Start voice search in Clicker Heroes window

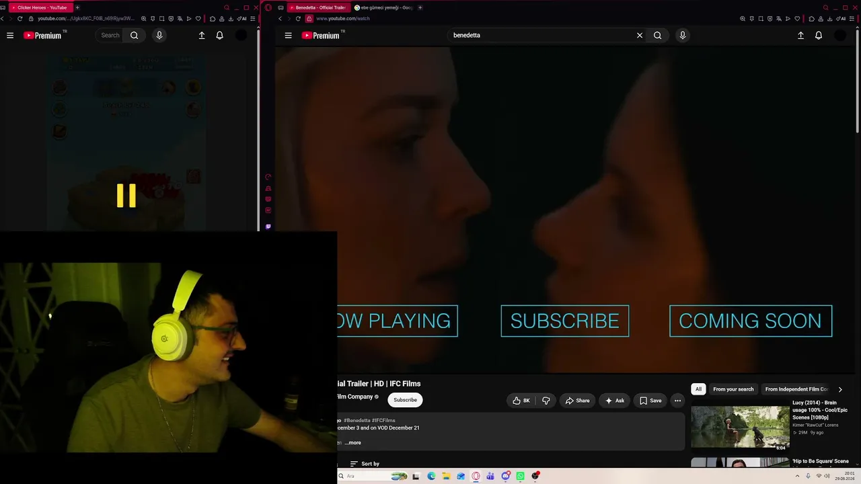coord(159,36)
